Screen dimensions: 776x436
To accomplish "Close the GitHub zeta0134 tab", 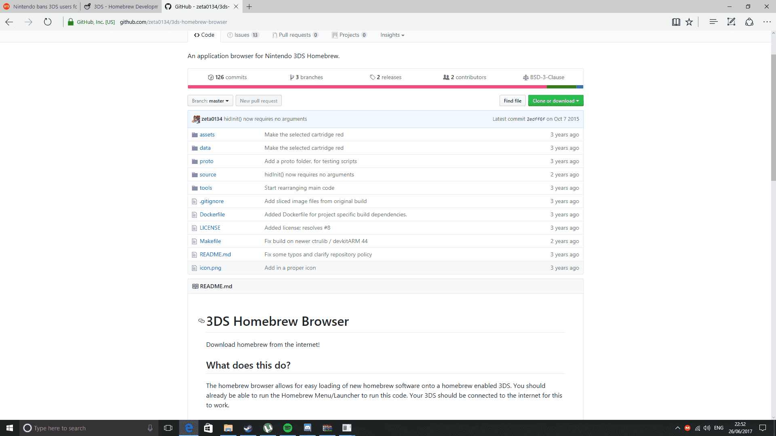I will pyautogui.click(x=236, y=6).
